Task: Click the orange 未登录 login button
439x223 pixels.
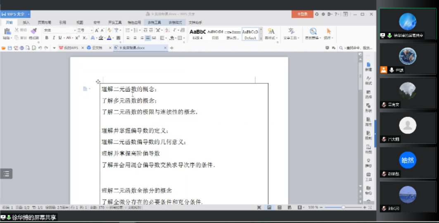Action: click(302, 14)
